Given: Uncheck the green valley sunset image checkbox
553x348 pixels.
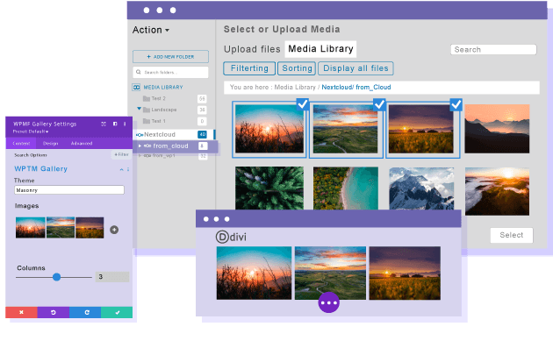Looking at the screenshot, I should (379, 104).
